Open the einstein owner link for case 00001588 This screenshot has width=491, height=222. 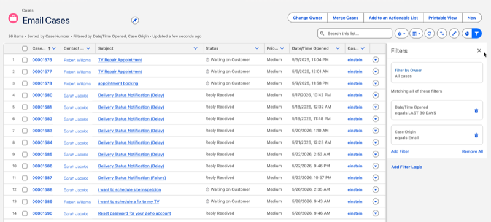tap(355, 189)
